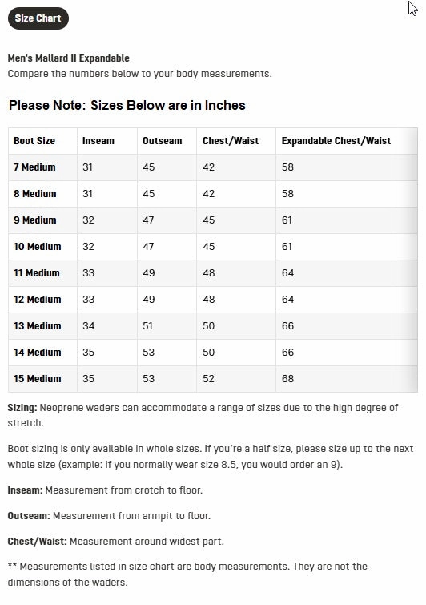Select the Boot Size column header
426x605 pixels.
(34, 141)
